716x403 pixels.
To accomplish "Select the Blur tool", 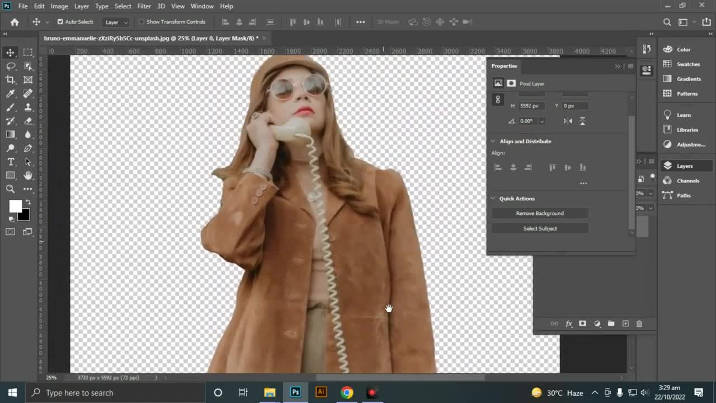I will pos(28,135).
